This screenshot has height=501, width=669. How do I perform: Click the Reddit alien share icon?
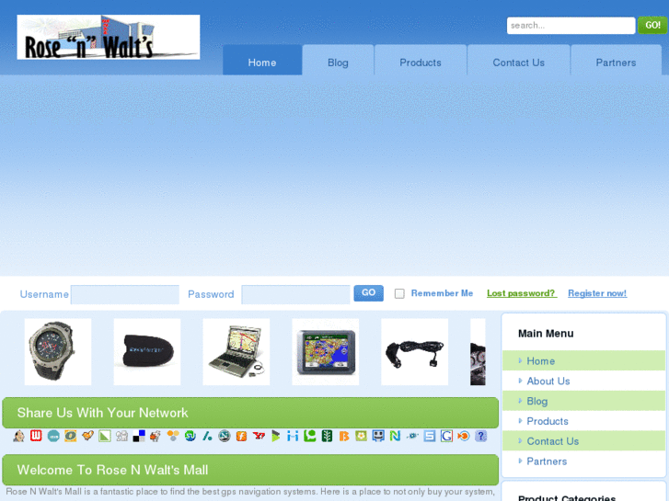pyautogui.click(x=156, y=436)
